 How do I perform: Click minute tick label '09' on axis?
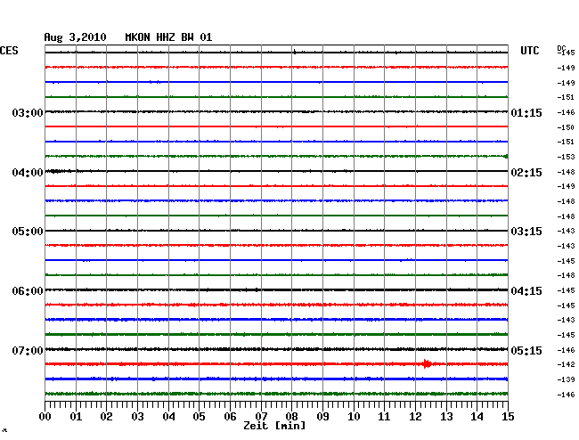pyautogui.click(x=322, y=417)
